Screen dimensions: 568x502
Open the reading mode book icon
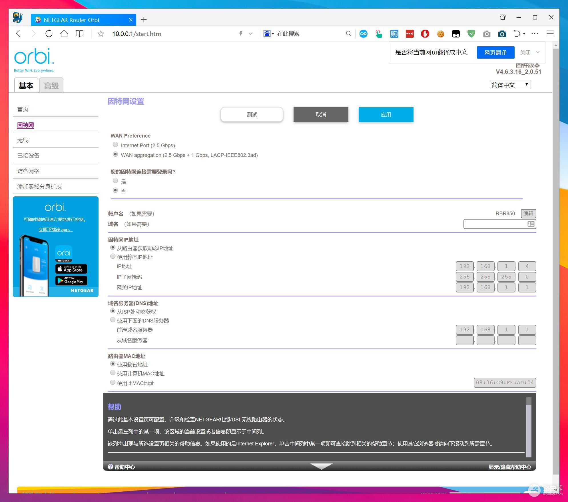click(80, 34)
